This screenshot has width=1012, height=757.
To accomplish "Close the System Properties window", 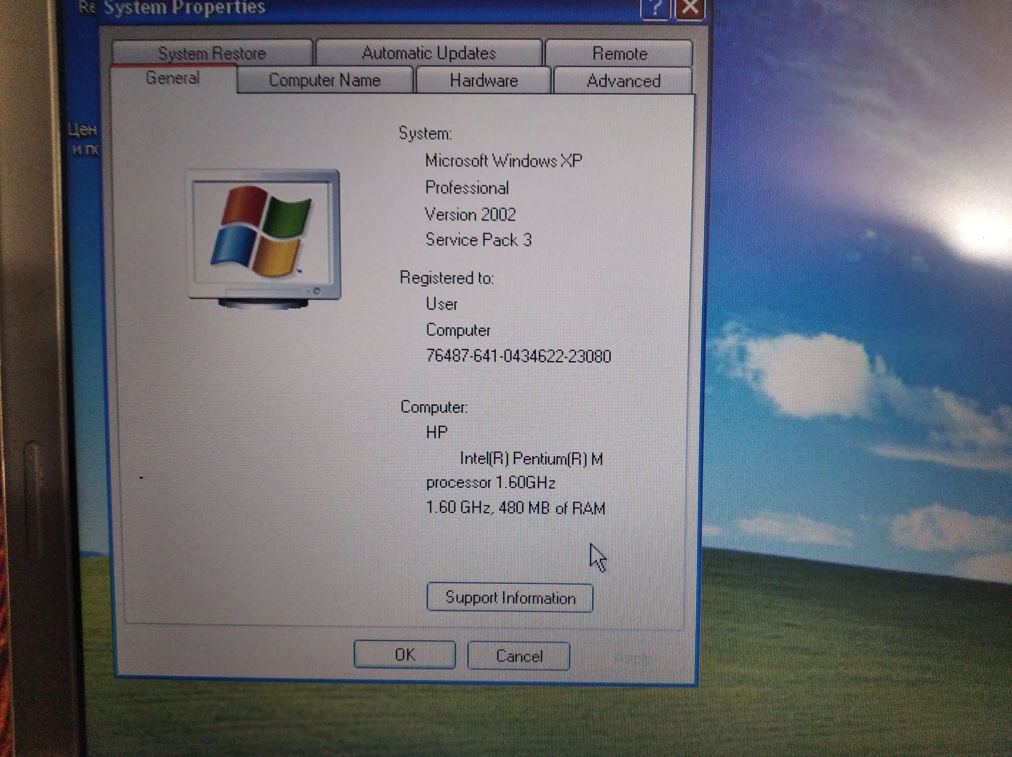I will 690,9.
